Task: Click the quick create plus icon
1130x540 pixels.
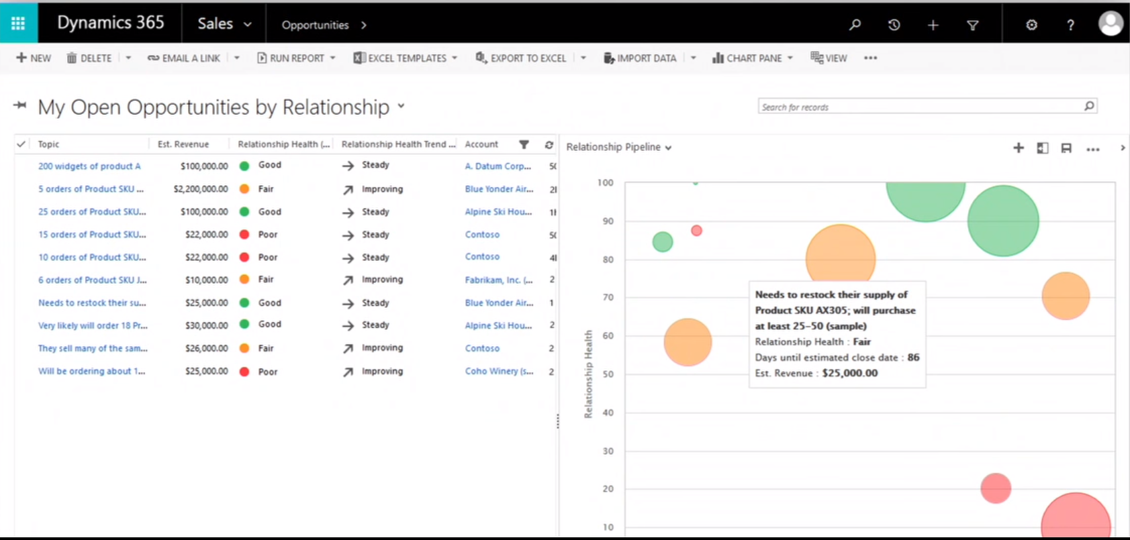Action: pos(933,25)
